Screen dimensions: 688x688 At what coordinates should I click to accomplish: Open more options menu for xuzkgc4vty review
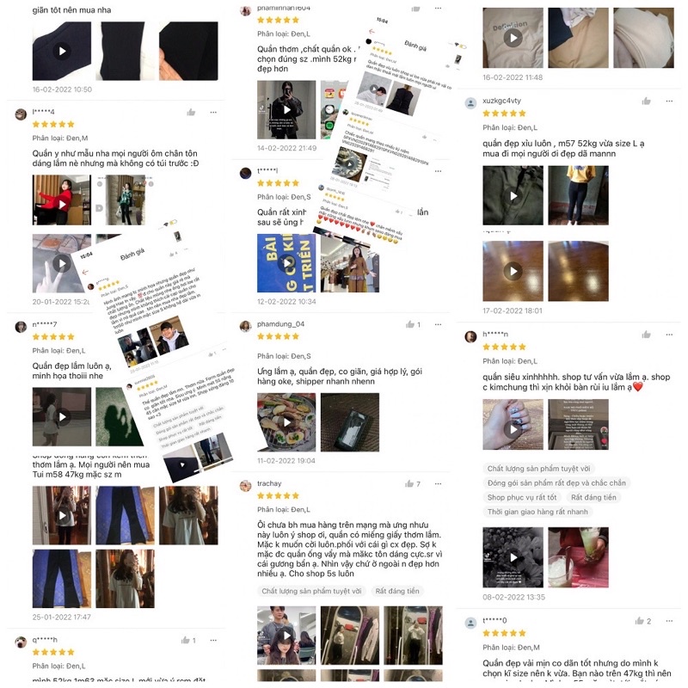[669, 101]
